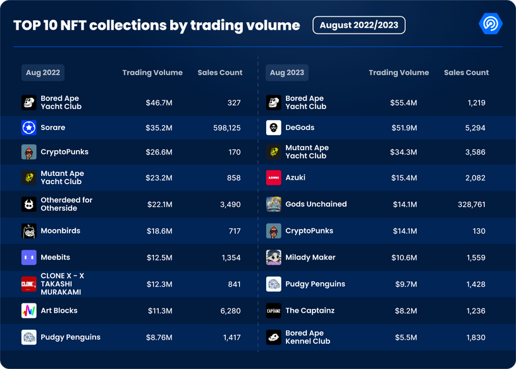The width and height of the screenshot is (516, 369).
Task: Click the Aug 2022 Mutant Ape Yacht Club icon
Action: point(29,178)
